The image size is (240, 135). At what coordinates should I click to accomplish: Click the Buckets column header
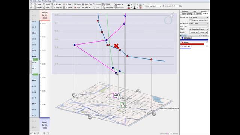pos(183,36)
